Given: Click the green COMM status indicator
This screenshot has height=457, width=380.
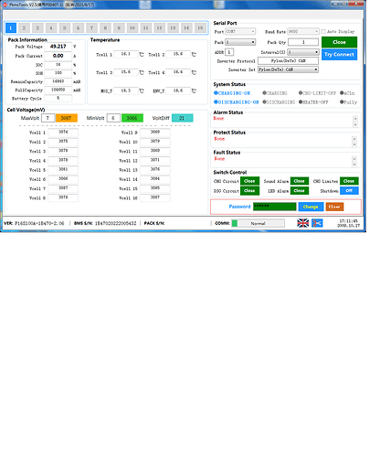Looking at the screenshot, I should pos(235,223).
